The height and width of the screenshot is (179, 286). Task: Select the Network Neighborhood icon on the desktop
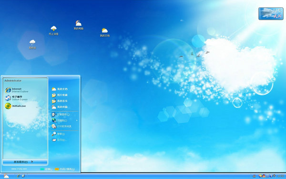pyautogui.click(x=53, y=31)
